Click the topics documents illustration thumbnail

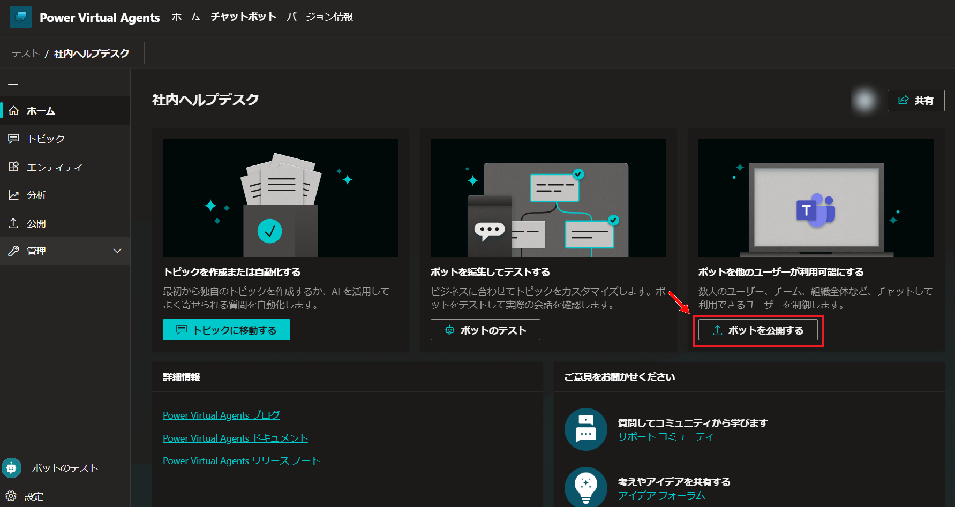pos(281,198)
